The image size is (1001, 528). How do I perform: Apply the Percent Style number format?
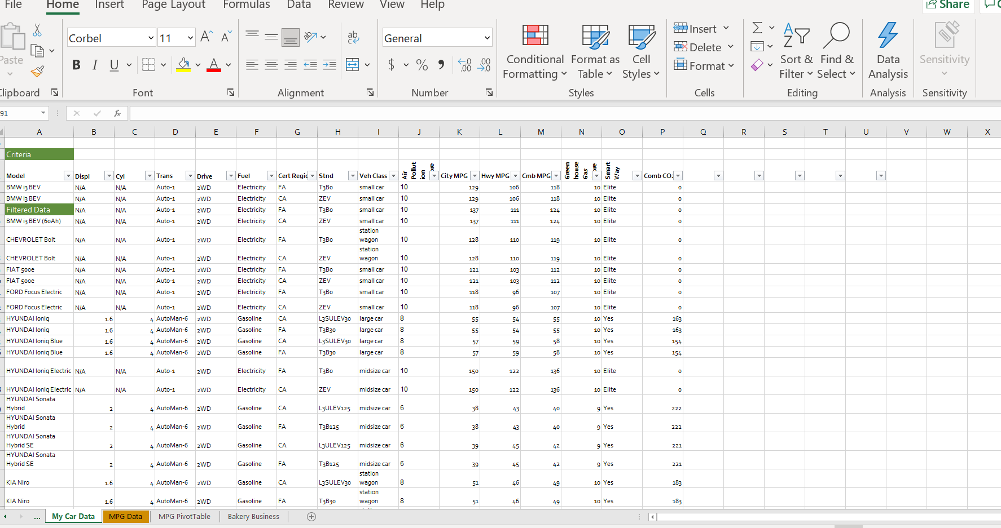(x=422, y=65)
